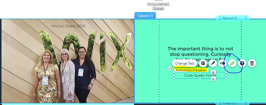Click the green Link icon
The width and height of the screenshot is (266, 105).
pos(232,63)
